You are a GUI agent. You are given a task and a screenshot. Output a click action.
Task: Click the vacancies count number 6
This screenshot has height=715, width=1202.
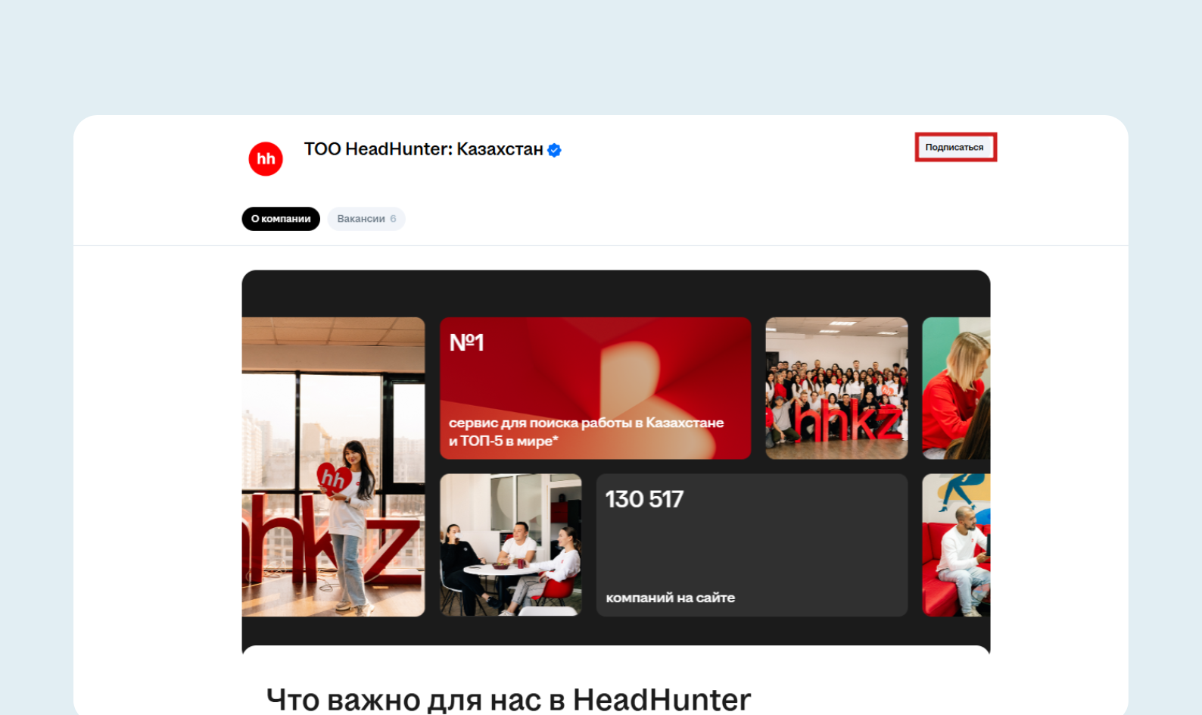click(x=393, y=219)
